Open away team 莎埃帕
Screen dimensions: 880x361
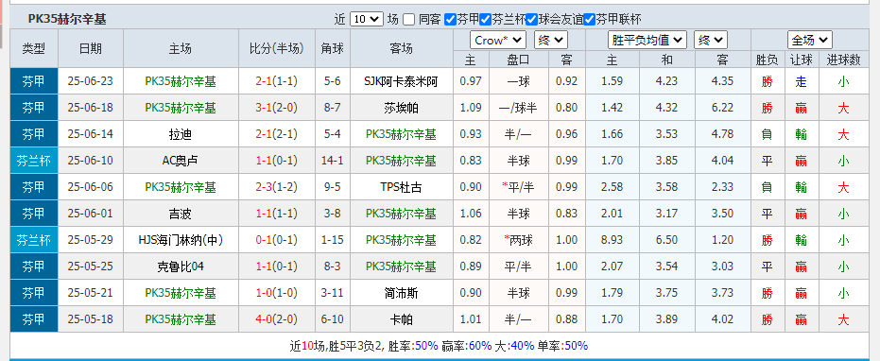(401, 108)
